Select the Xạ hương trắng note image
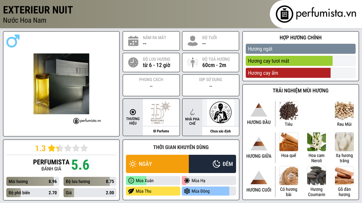Screen dimensions: 362x203 tap(344, 142)
